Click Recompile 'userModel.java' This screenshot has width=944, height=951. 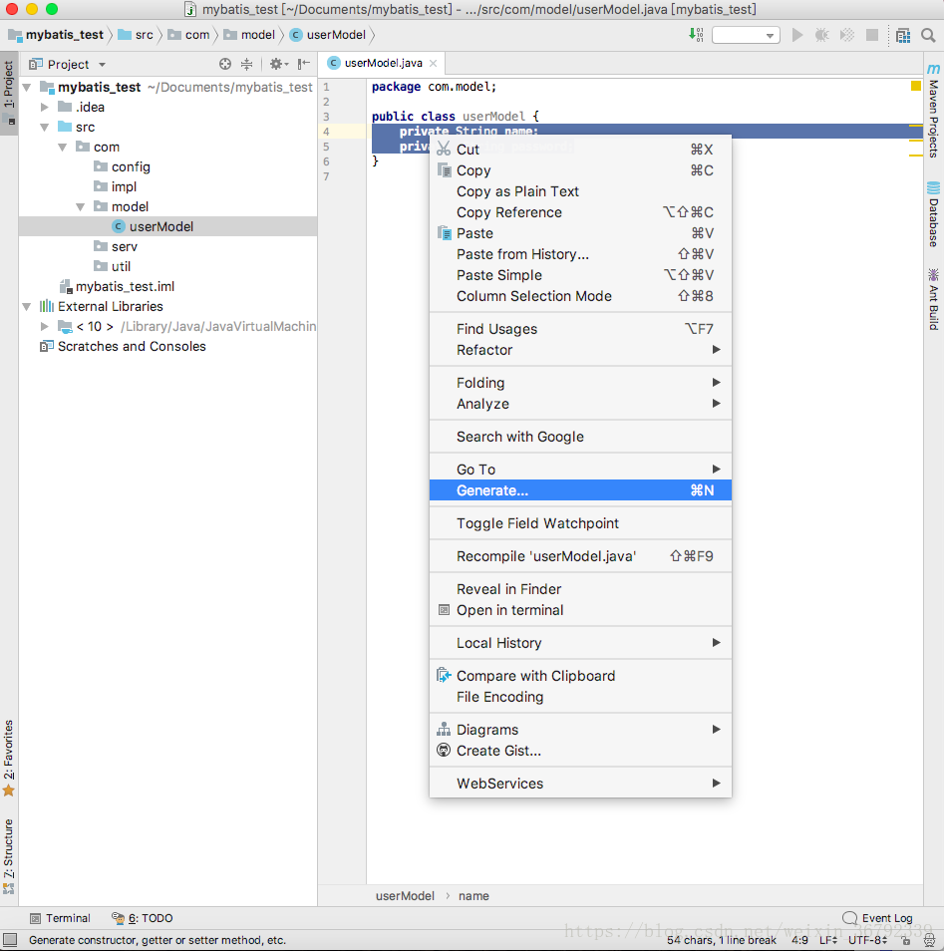580,556
